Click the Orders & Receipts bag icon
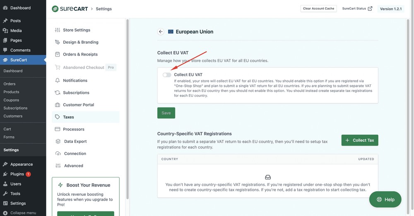The width and height of the screenshot is (414, 216). click(x=57, y=54)
